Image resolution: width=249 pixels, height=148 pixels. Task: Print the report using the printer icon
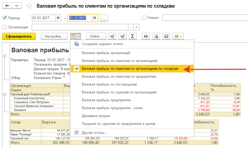(x=146, y=36)
